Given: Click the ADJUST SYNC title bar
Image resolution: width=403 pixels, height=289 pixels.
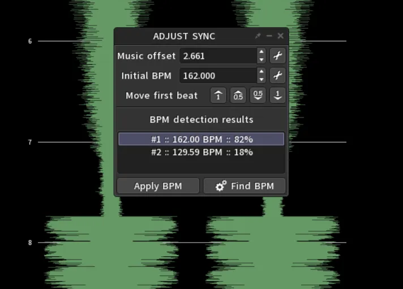Looking at the screenshot, I should pyautogui.click(x=184, y=36).
